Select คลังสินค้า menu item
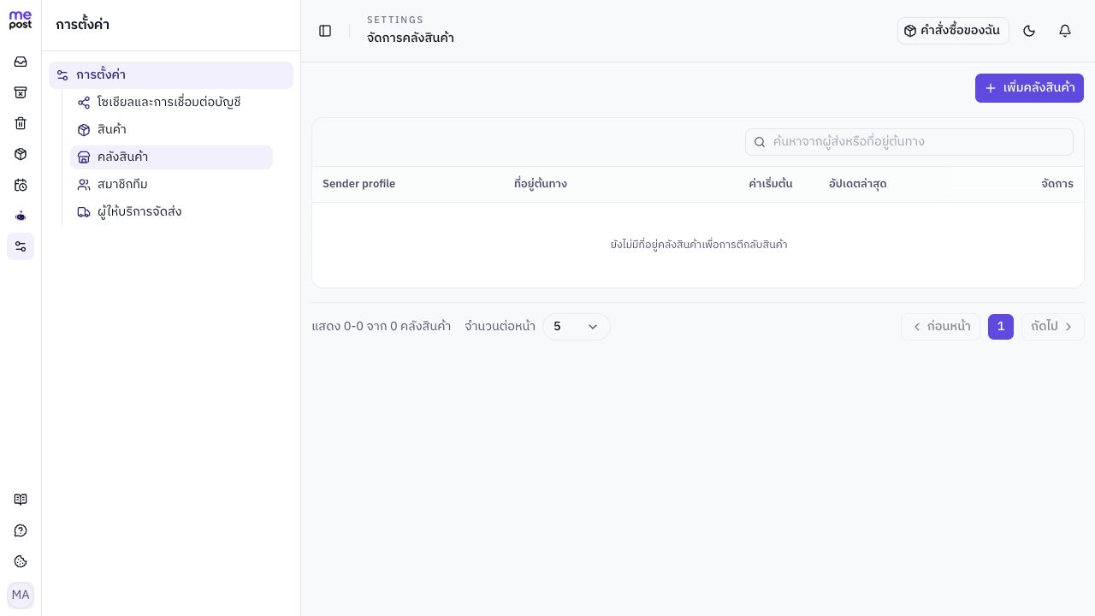Screen dimensions: 1095x616 171,157
